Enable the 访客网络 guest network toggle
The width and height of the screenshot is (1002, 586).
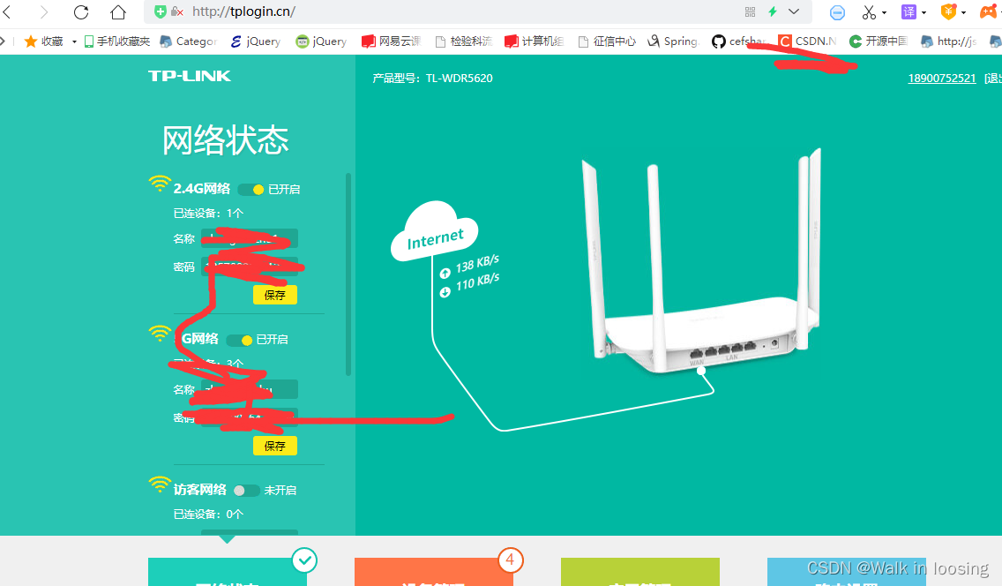click(246, 491)
